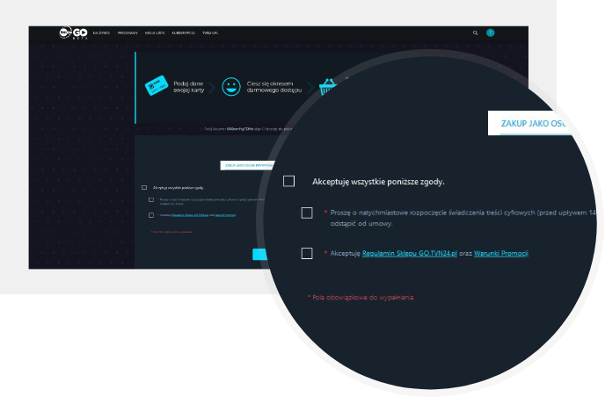Image resolution: width=605 pixels, height=397 pixels.
Task: Open the 'Na żywo' menu item
Action: (x=101, y=32)
